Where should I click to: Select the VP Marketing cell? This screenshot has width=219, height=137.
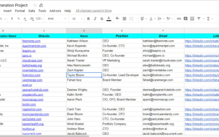(122, 60)
